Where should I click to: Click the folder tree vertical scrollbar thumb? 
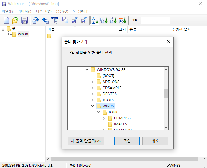166,94
